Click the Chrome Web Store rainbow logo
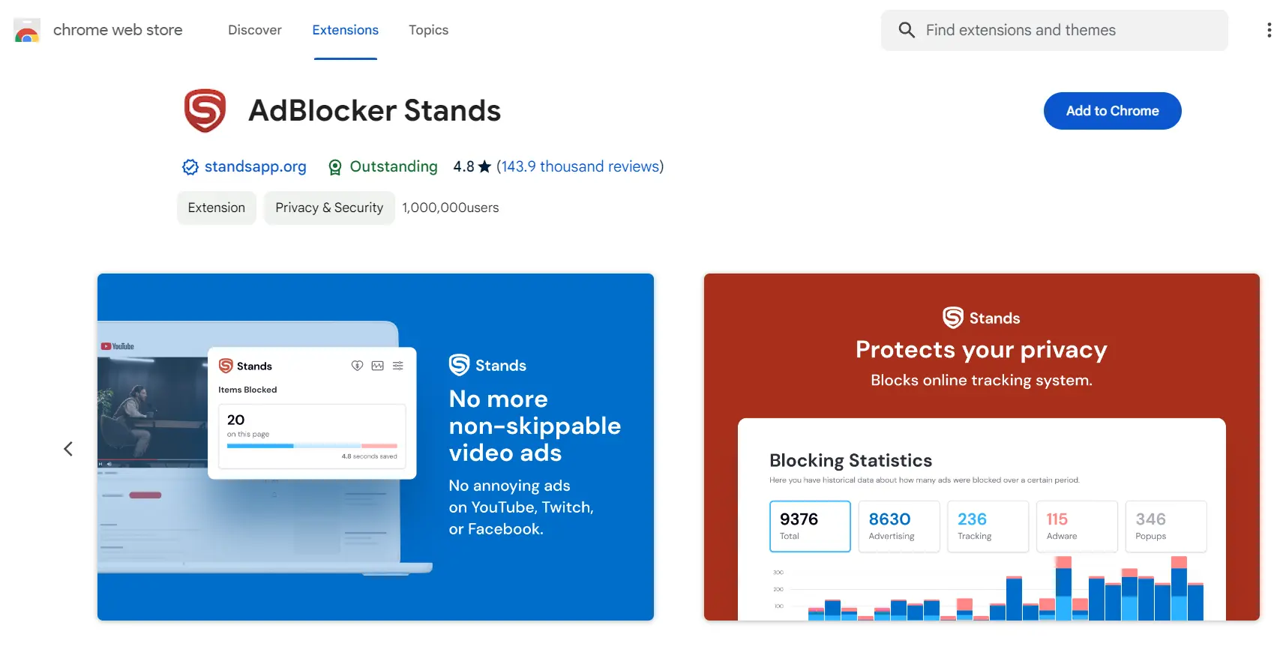 (27, 31)
